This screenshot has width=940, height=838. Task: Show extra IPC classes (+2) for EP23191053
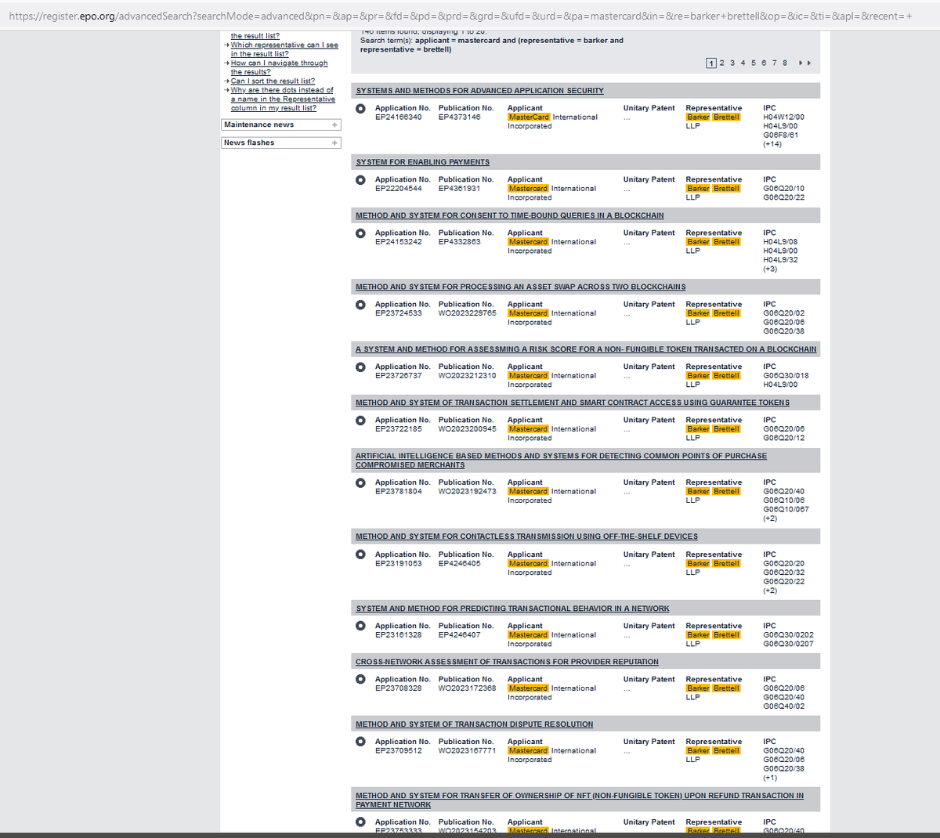[770, 591]
